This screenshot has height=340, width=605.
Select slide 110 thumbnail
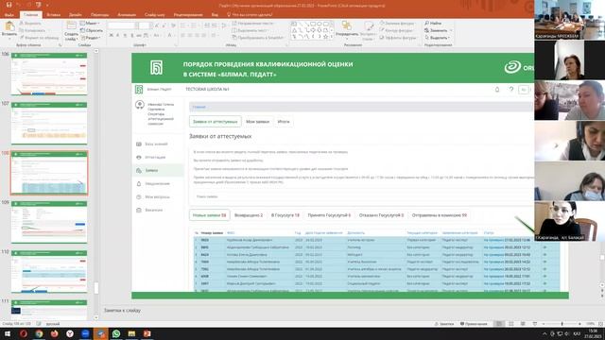(x=49, y=271)
